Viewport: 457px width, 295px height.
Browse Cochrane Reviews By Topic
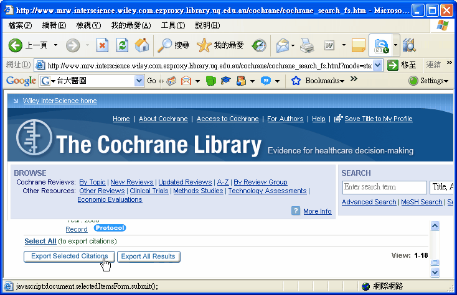tap(92, 182)
